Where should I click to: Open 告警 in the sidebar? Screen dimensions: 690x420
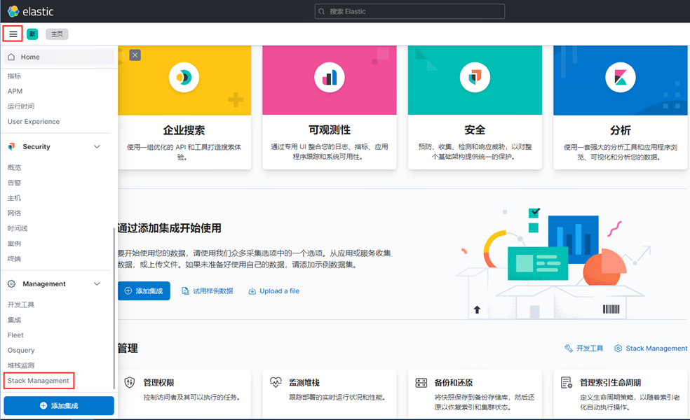click(x=14, y=183)
